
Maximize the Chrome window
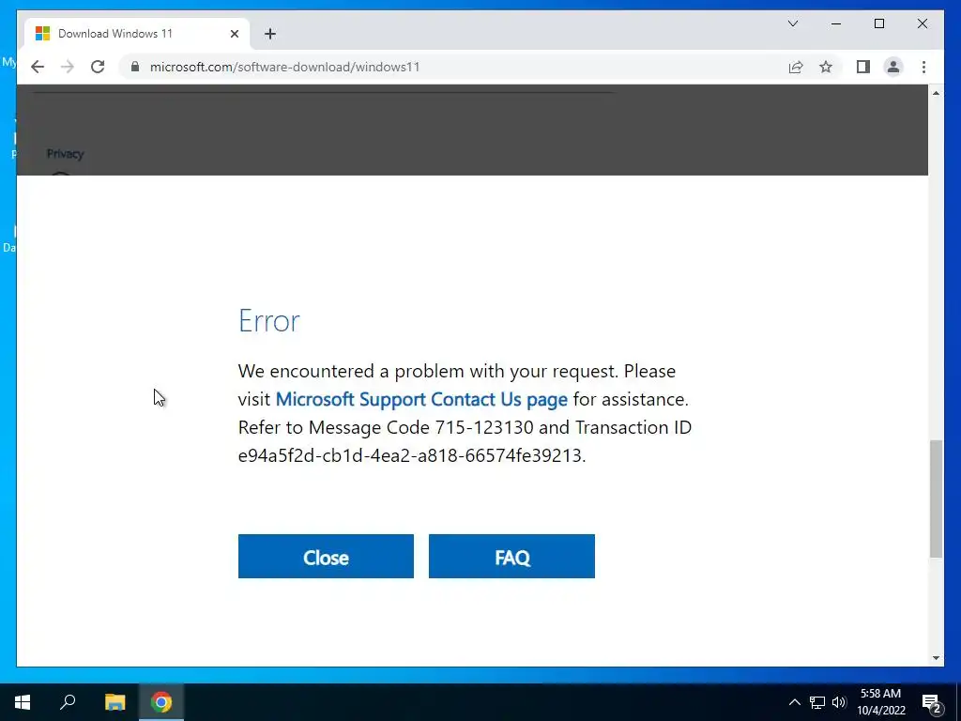pos(878,23)
